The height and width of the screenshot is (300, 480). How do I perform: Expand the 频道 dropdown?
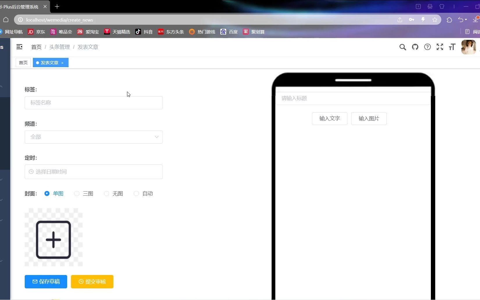click(x=94, y=137)
